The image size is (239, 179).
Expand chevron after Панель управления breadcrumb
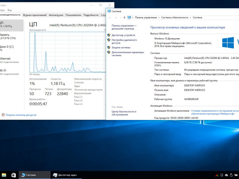click(159, 18)
